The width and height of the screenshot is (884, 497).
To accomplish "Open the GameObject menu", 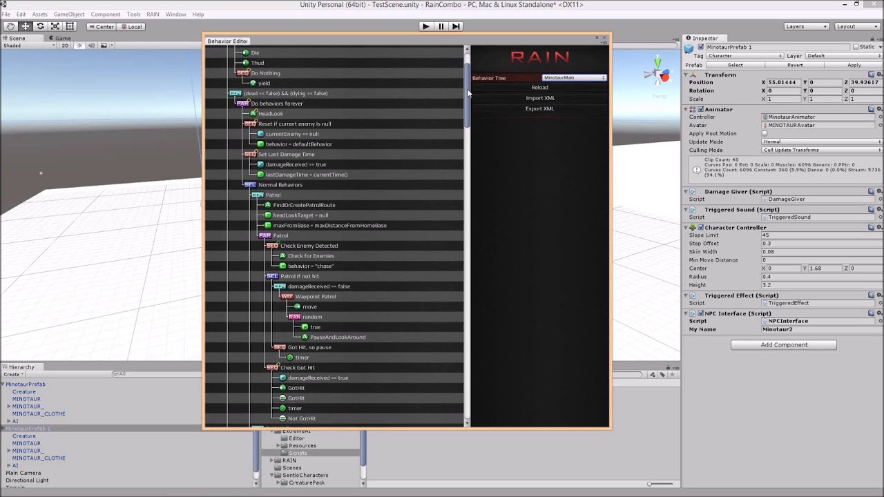I will pyautogui.click(x=69, y=14).
